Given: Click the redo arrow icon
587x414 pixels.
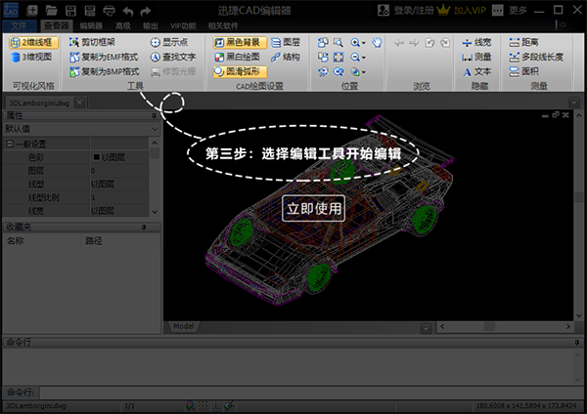Looking at the screenshot, I should [145, 11].
